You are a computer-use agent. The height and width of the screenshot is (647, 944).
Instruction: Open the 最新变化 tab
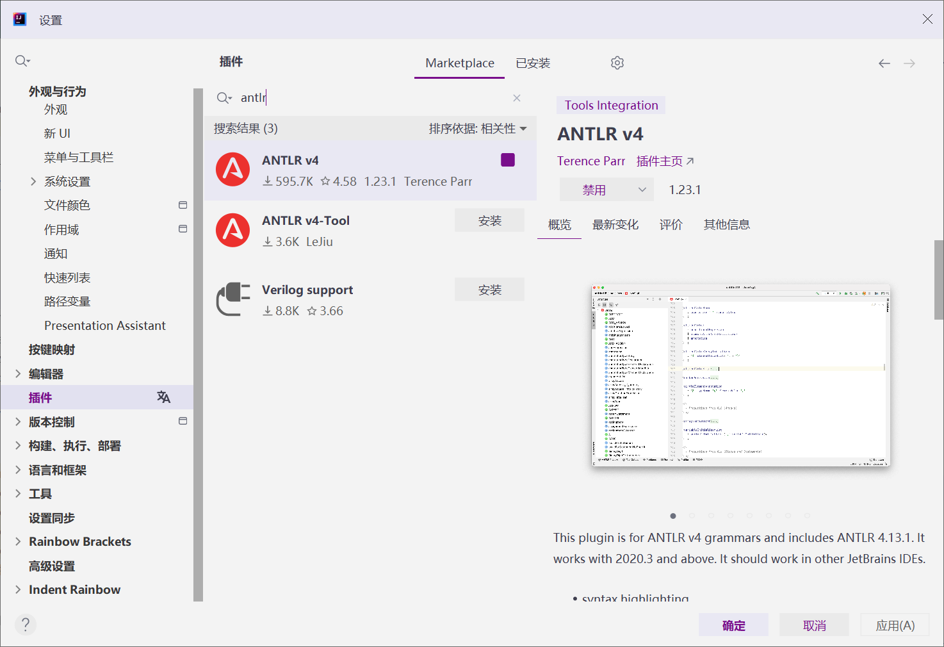tap(615, 225)
